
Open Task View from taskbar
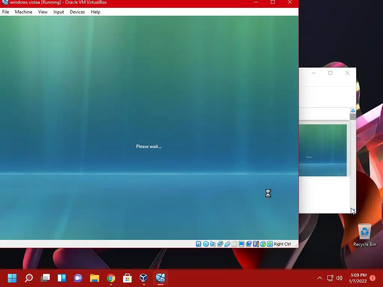(x=45, y=278)
